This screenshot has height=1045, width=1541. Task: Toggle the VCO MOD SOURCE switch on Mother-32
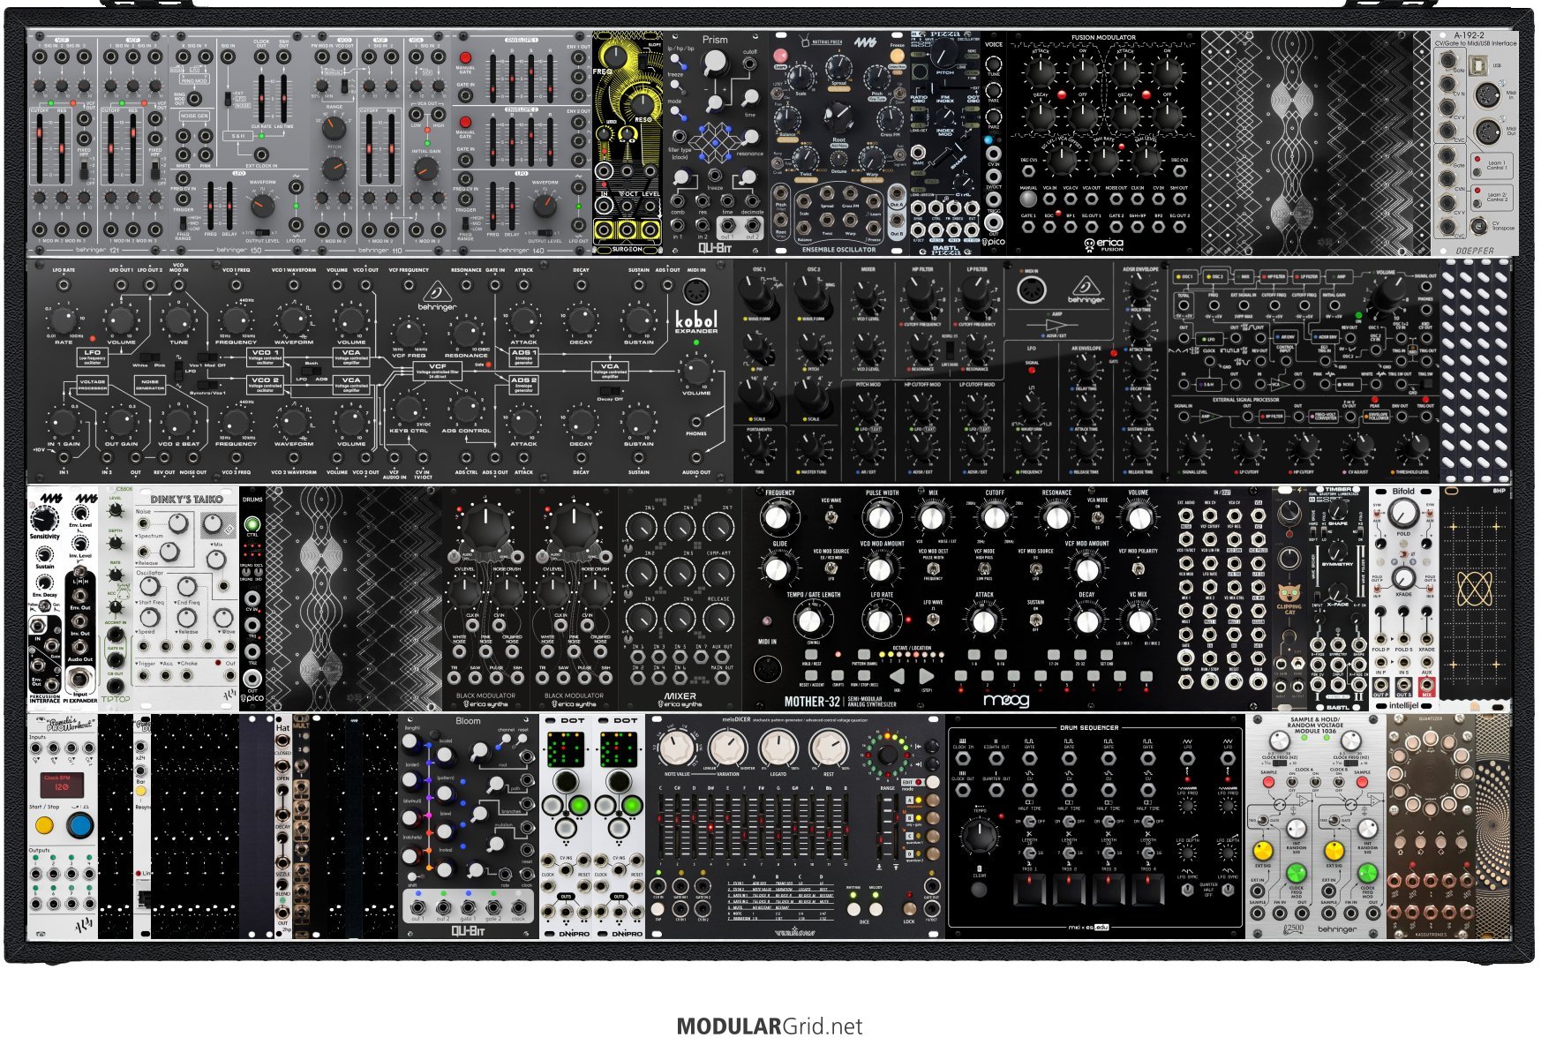pyautogui.click(x=831, y=570)
